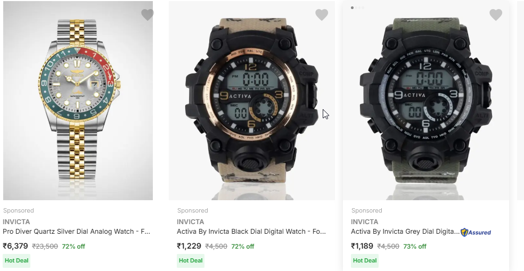Click Hot Deal tag under ₹1,189 price
This screenshot has height=271, width=524.
365,260
